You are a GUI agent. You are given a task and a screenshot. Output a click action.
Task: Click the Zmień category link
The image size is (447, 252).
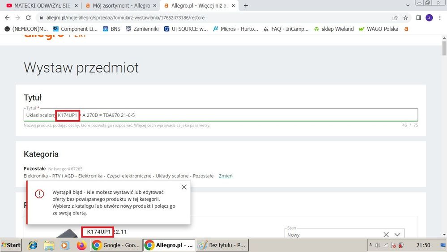(x=226, y=176)
